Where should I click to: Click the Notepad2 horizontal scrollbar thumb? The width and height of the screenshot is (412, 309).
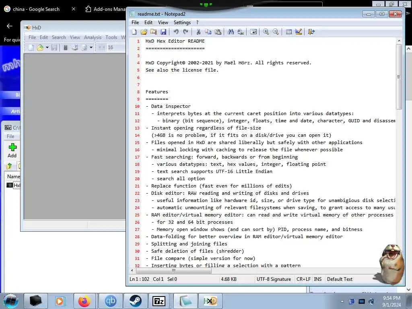tap(174, 271)
